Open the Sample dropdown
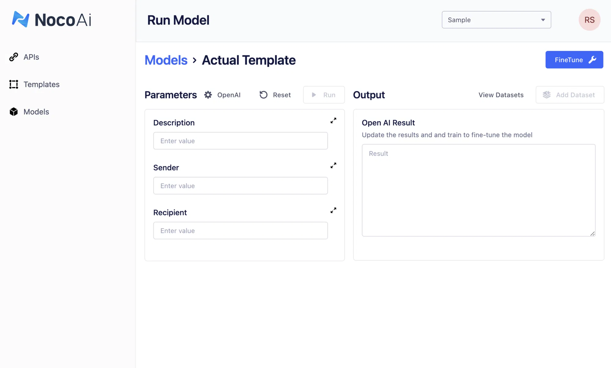Screen dimensions: 611x368 (x=496, y=20)
